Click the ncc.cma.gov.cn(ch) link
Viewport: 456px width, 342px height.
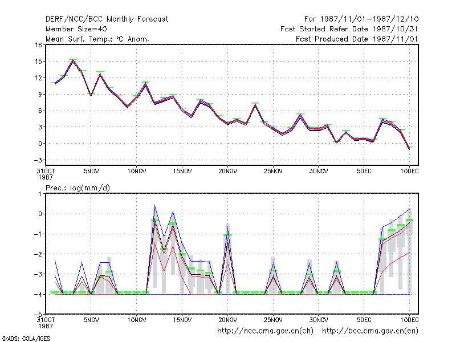265,331
